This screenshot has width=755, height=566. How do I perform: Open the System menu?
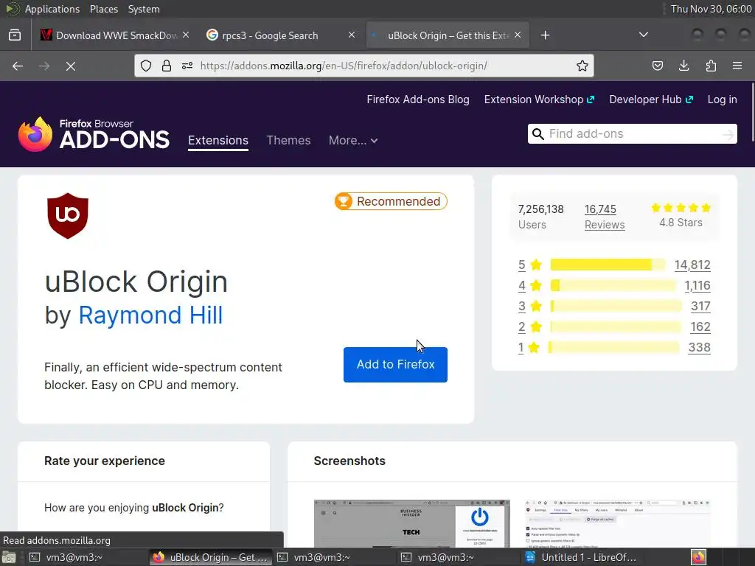coord(144,9)
